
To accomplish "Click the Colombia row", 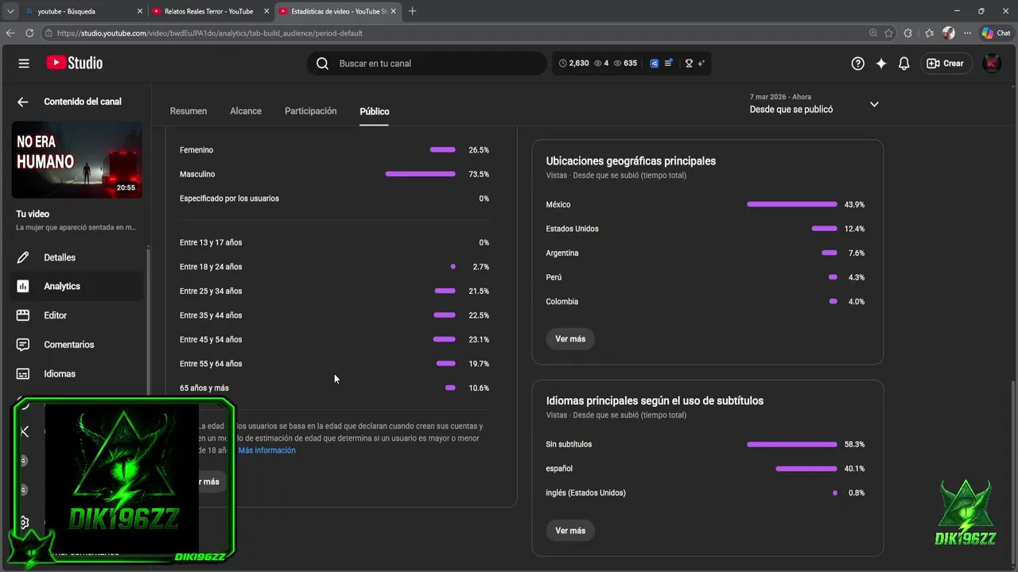I will pos(705,302).
